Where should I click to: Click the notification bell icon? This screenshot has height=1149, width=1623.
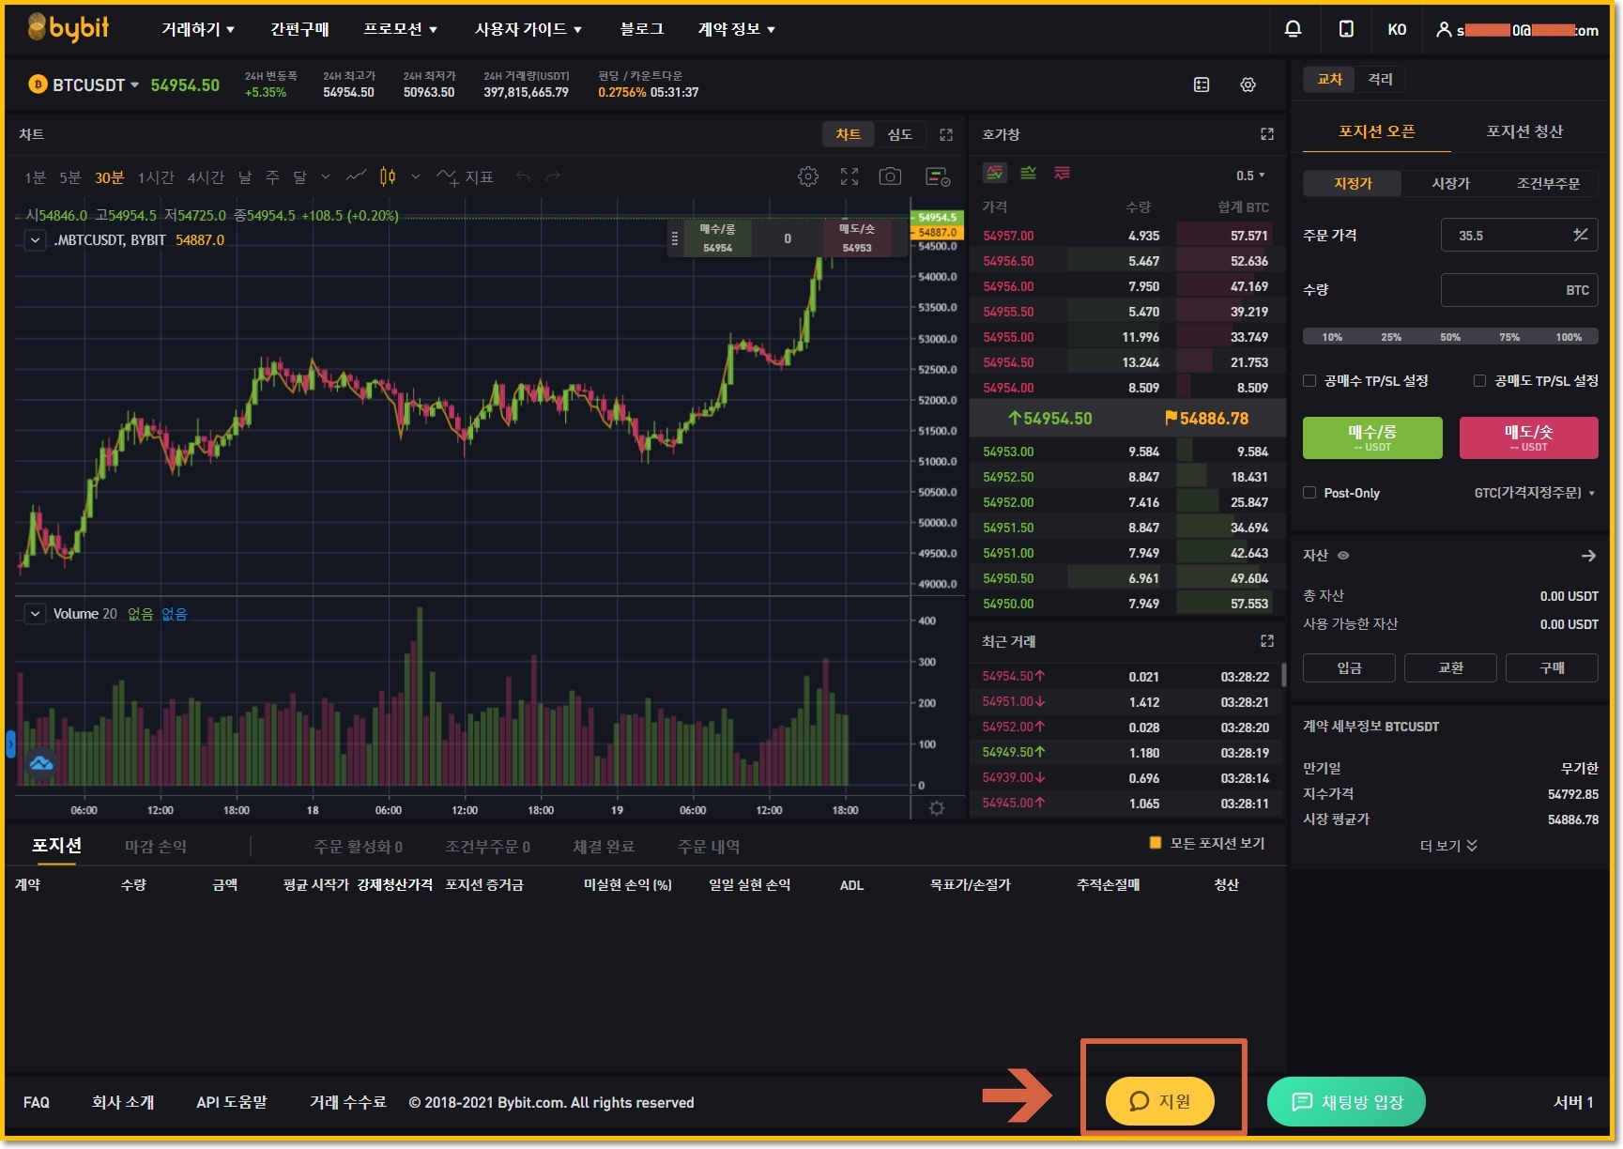pyautogui.click(x=1293, y=29)
